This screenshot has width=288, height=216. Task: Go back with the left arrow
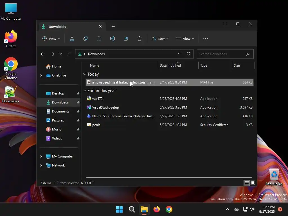(x=42, y=54)
